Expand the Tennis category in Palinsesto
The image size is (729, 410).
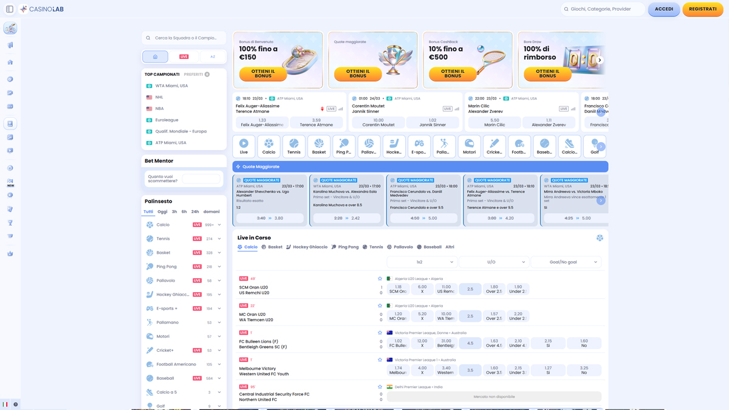click(x=219, y=238)
